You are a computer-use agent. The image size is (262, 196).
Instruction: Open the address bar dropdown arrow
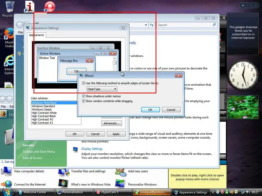(146, 25)
